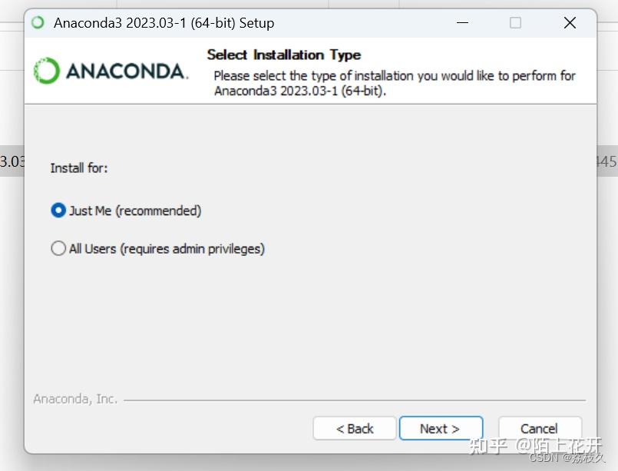The height and width of the screenshot is (471, 618).
Task: Click the Anaconda, Inc. footer text
Action: pos(74,399)
